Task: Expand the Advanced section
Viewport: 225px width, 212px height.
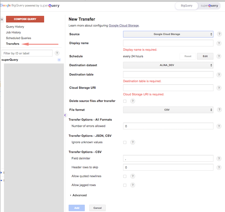Action: 78,195
